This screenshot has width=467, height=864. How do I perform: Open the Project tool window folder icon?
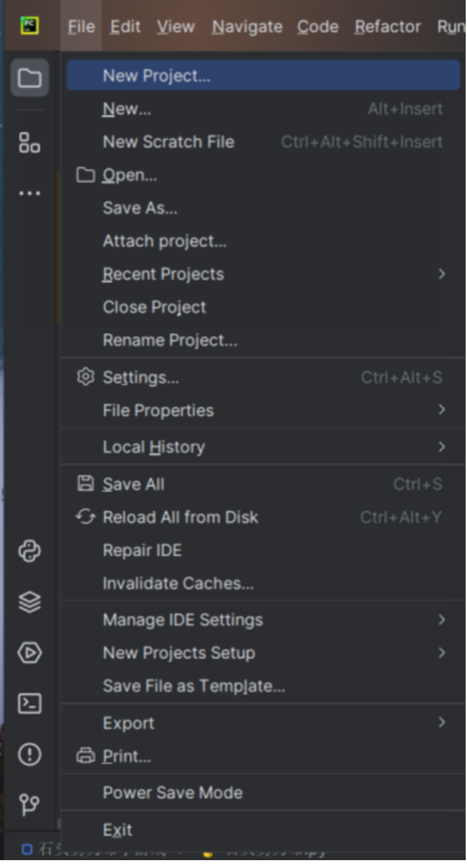pyautogui.click(x=30, y=78)
